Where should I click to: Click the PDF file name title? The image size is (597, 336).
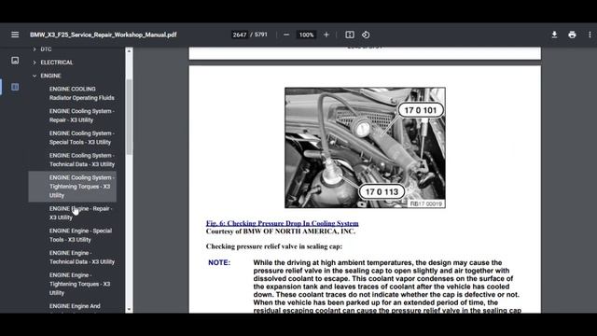click(104, 35)
